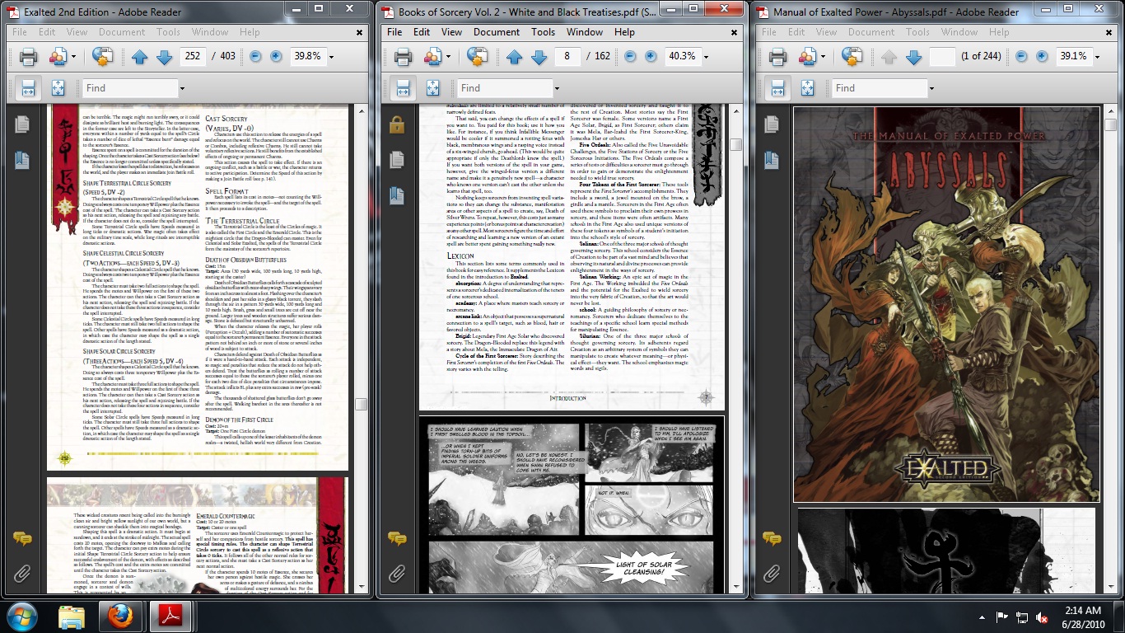The image size is (1125, 633).
Task: Go to next page in Manual of Exalted Power
Action: pos(913,57)
